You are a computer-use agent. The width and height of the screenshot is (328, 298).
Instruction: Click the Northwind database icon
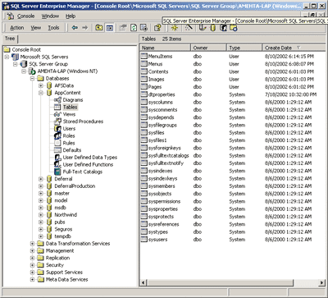pos(49,215)
